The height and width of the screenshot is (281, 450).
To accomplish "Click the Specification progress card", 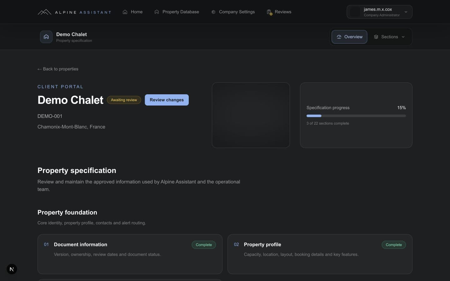I will pos(356,115).
